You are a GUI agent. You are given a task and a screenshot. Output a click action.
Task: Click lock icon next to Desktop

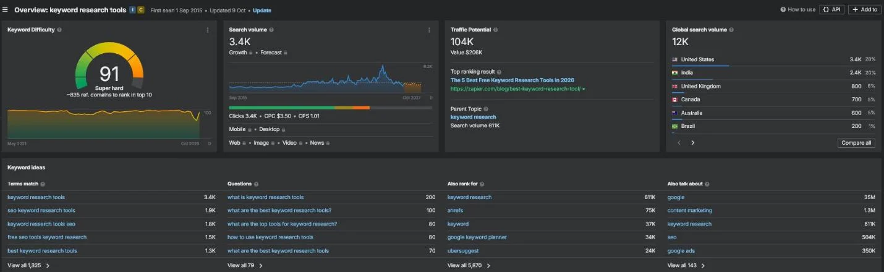[x=284, y=129]
